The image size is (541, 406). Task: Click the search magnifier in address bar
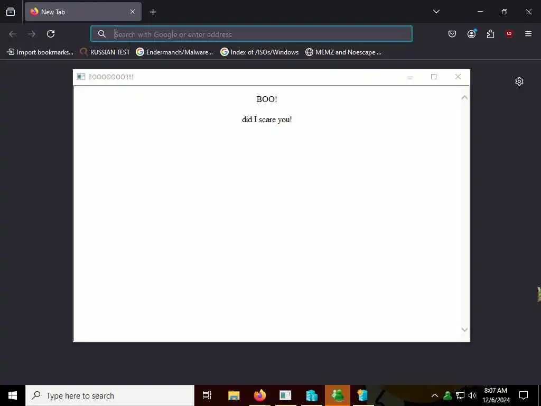tap(102, 34)
